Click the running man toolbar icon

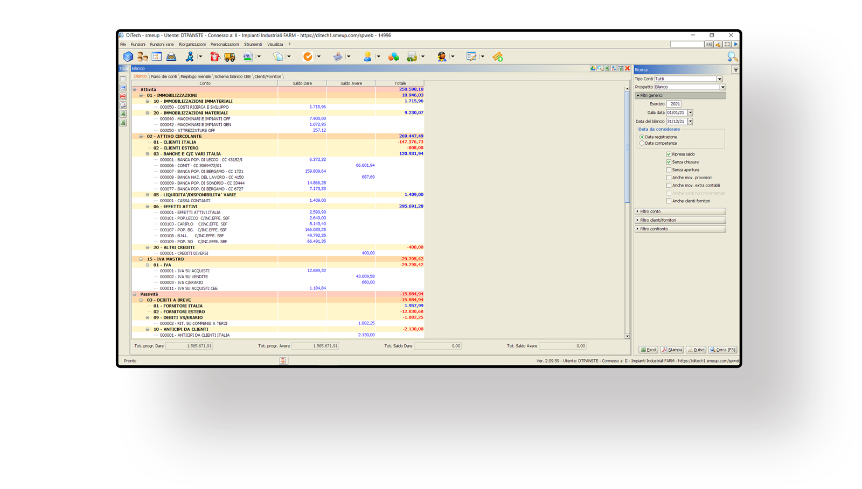tap(190, 56)
